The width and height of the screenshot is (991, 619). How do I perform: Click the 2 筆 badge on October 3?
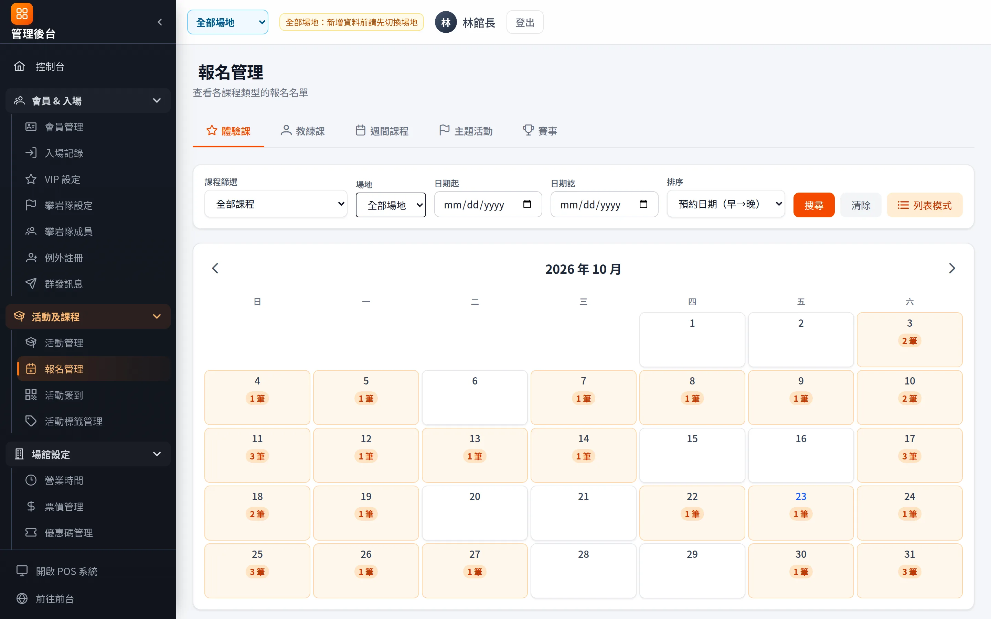click(x=909, y=340)
